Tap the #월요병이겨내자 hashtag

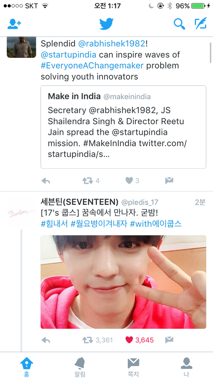99,224
